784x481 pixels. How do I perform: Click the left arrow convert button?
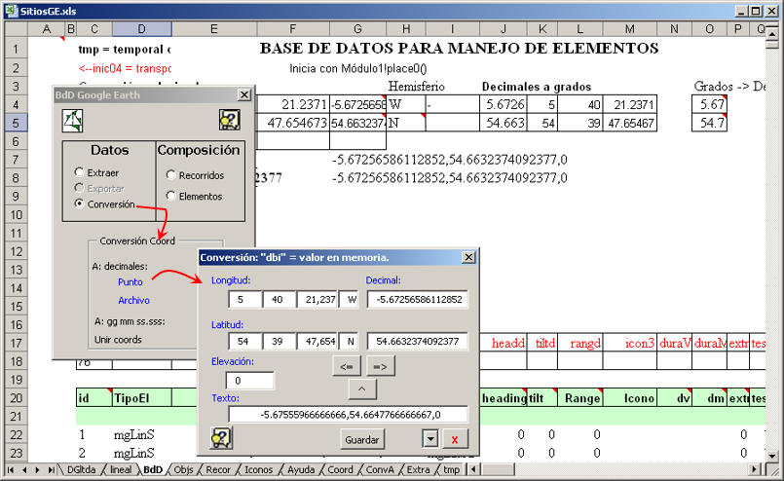(x=347, y=366)
